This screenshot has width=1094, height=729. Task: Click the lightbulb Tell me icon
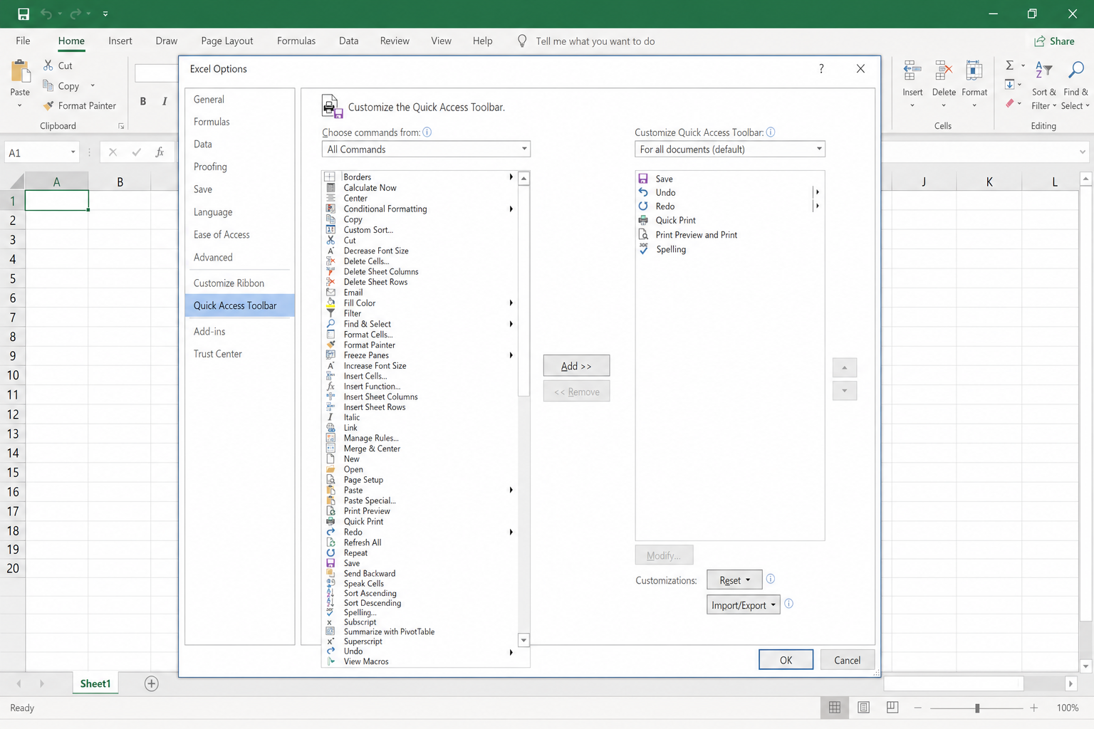[x=522, y=41]
